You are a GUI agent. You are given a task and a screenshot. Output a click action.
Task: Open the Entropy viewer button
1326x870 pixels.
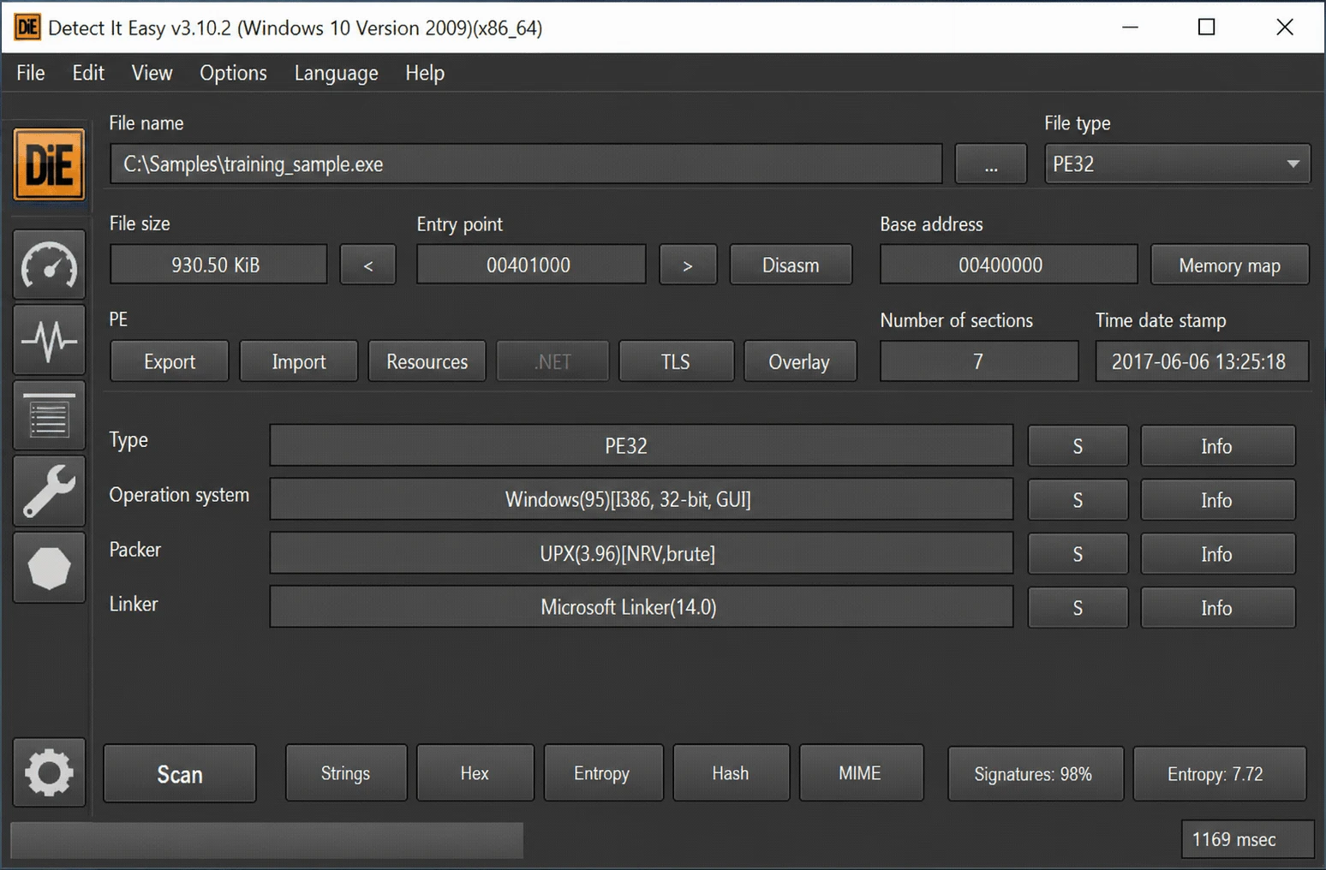(603, 773)
